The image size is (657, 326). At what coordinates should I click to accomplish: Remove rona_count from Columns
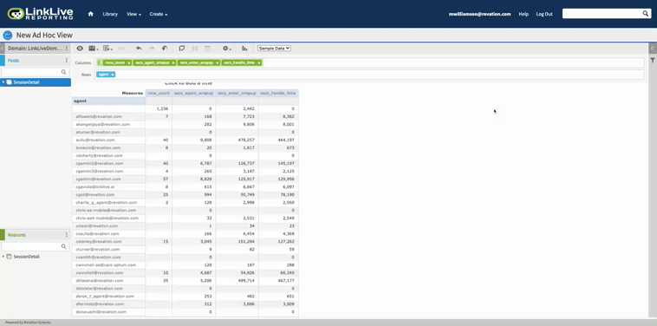[x=129, y=62]
